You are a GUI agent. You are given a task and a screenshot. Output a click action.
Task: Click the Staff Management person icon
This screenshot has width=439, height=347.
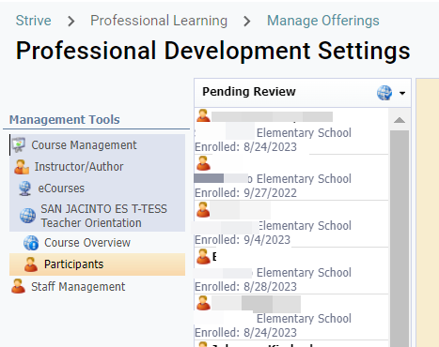(18, 286)
